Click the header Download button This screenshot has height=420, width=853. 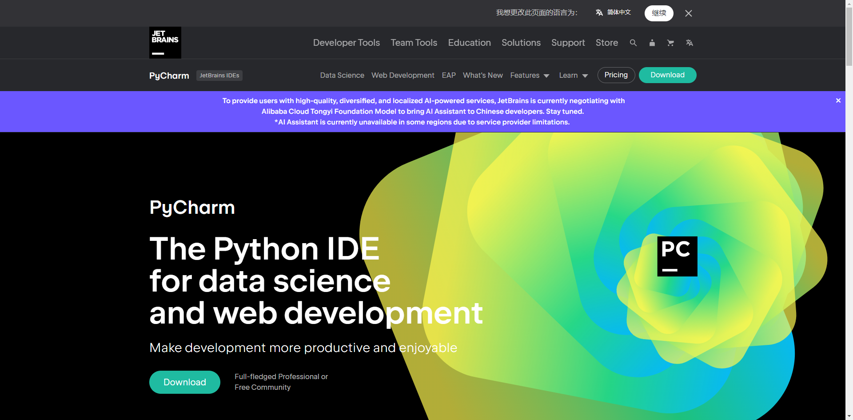click(668, 75)
